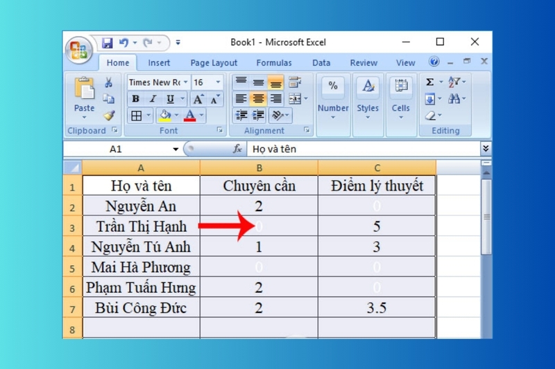Undo the last action
Viewport: 555px width, 369px height.
coord(123,43)
